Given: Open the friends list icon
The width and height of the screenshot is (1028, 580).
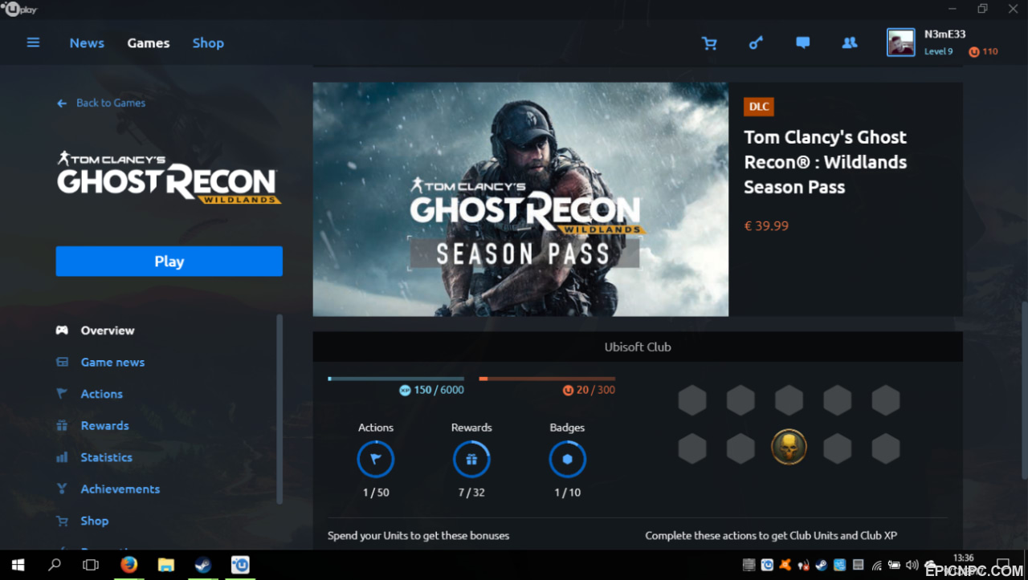Looking at the screenshot, I should tap(850, 43).
